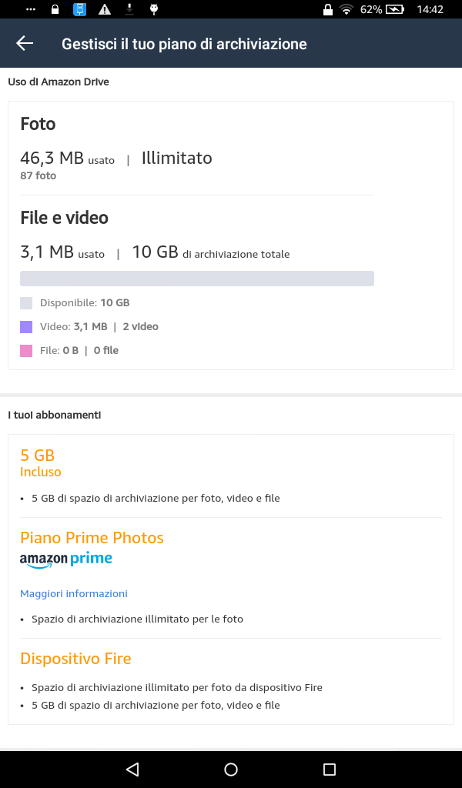Screen dimensions: 462x788
Task: Tap the Android robot notification icon
Action: point(154,9)
